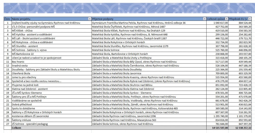
Task: Select the 'Otevřená škola' cell
Action: 52,73
